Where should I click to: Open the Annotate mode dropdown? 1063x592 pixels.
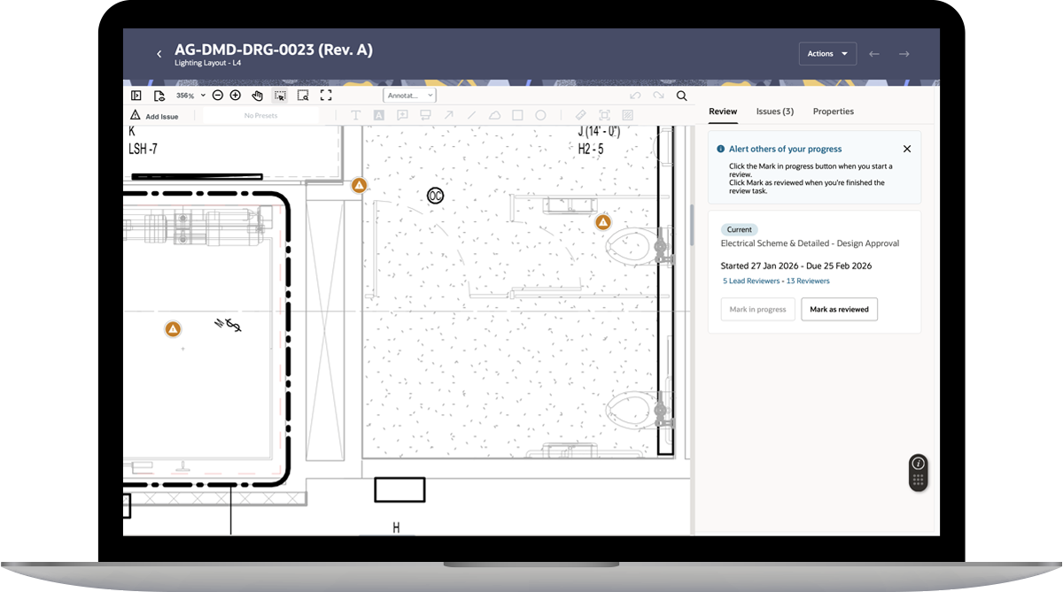(408, 95)
